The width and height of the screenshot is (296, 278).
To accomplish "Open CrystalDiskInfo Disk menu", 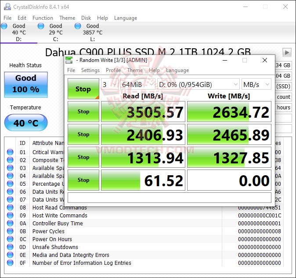I will coord(86,18).
